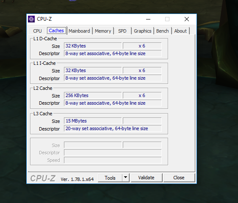Click the CPU-Z app icon in title bar

31,19
